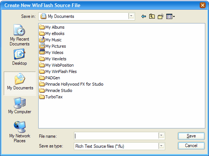Open the Save as type dropdown
The width and height of the screenshot is (209, 156).
coord(161,146)
